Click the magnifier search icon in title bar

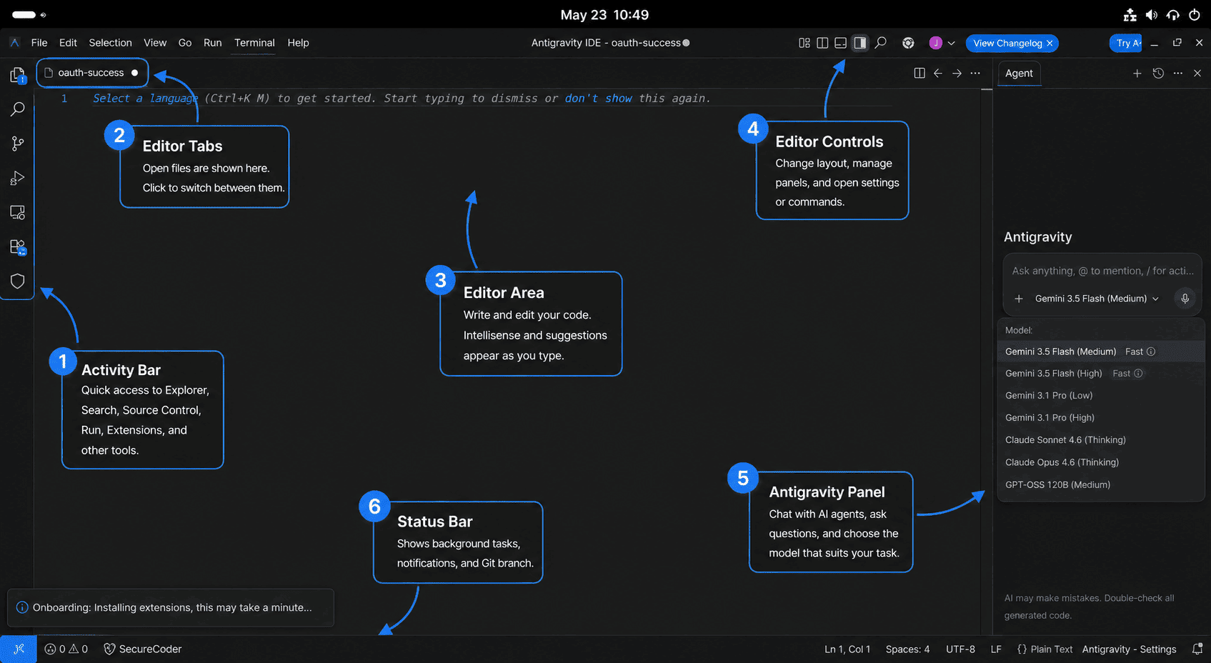tap(881, 43)
